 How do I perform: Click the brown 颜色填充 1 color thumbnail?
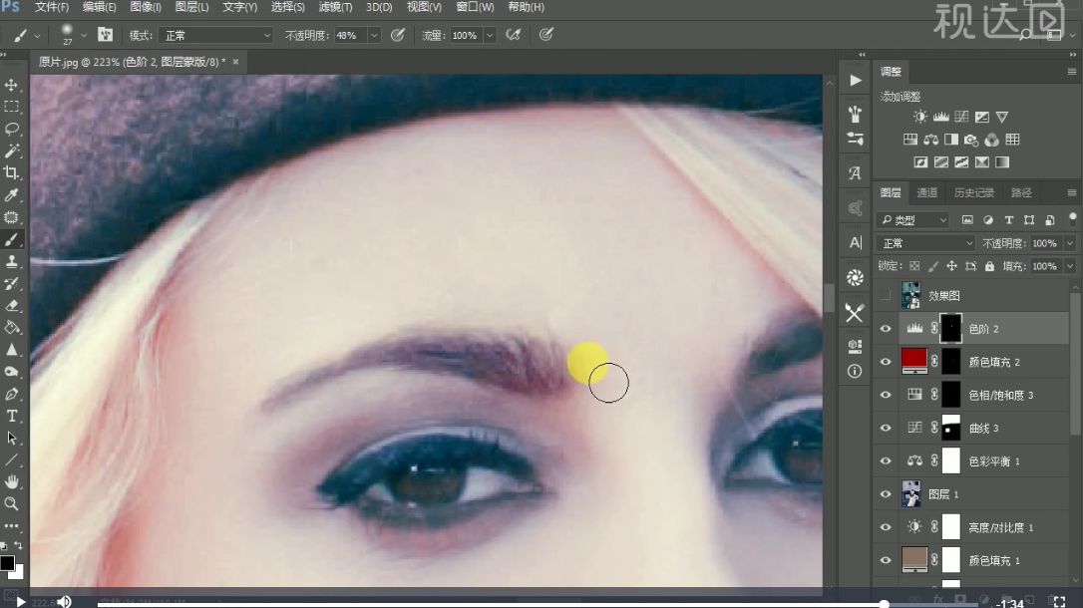[913, 559]
